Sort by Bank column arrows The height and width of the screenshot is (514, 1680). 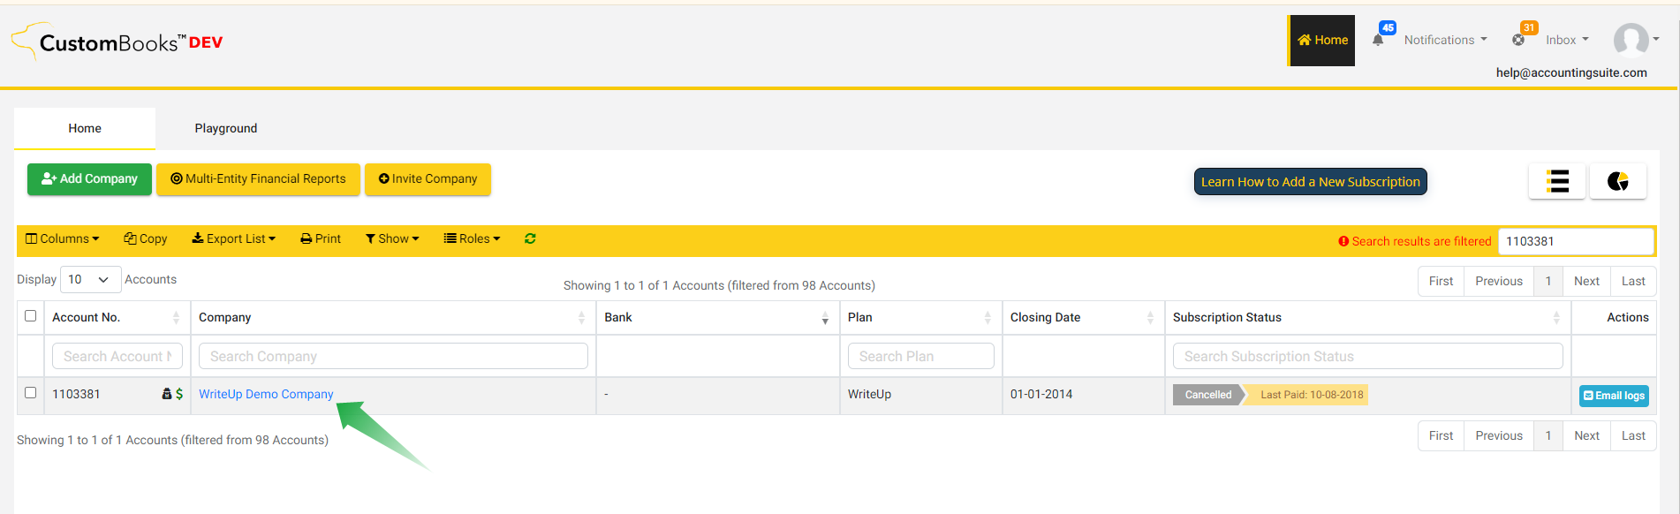tap(825, 318)
